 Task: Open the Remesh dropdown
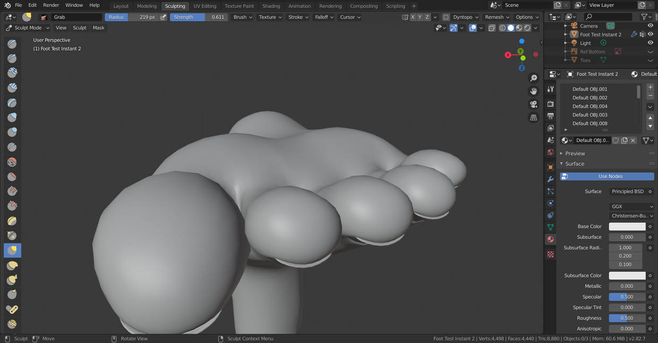[x=497, y=17]
